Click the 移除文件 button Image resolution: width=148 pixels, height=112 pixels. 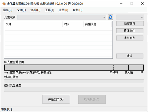pos(130,31)
